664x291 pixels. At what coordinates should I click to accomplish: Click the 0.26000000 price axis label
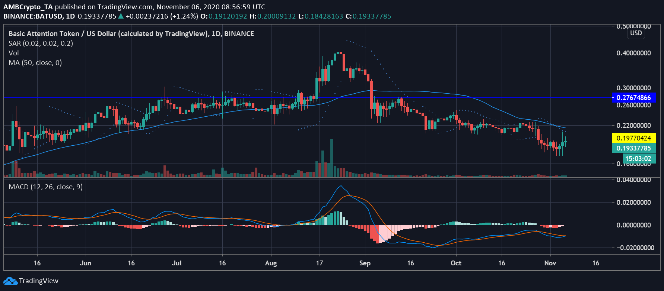click(x=634, y=105)
